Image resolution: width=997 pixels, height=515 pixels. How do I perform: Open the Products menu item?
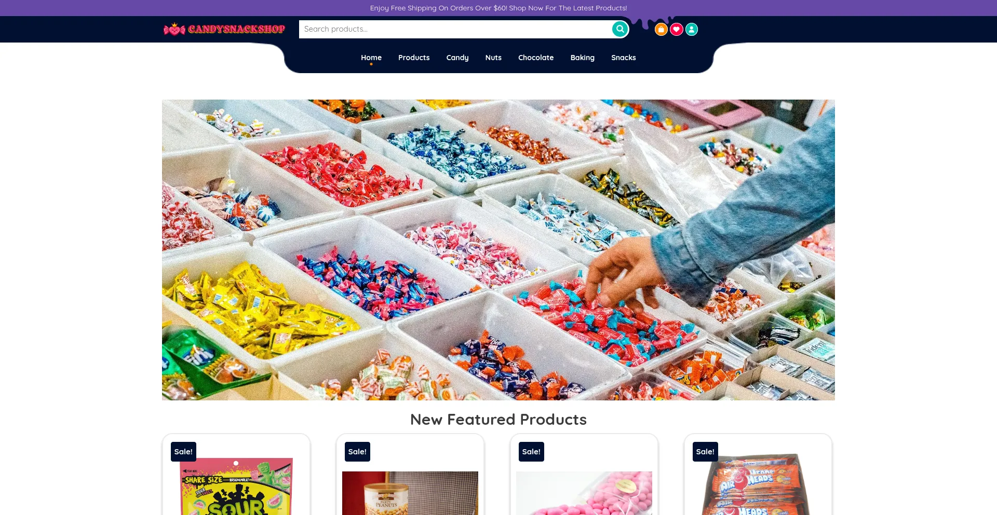pos(414,58)
